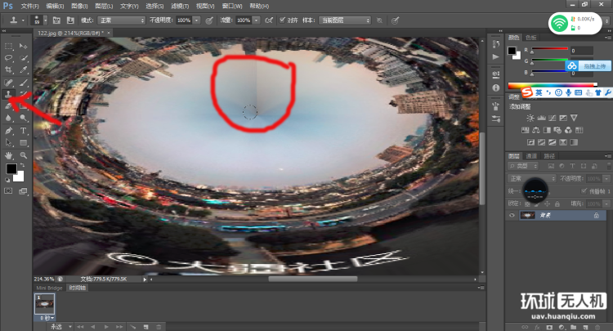Select the Lasso tool
This screenshot has width=613, height=331.
click(9, 58)
